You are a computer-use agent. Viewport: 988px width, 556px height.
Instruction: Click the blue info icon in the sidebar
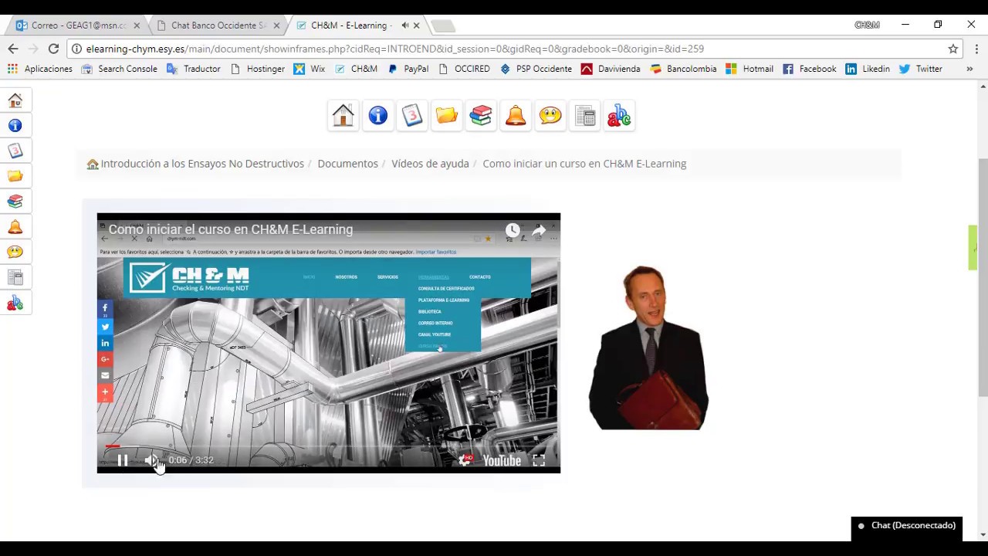pos(15,126)
